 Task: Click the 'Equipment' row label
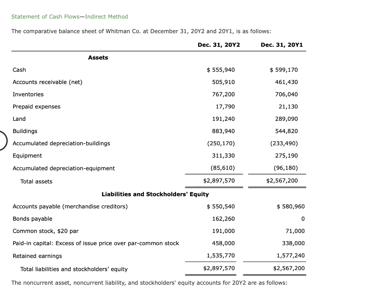pyautogui.click(x=27, y=156)
